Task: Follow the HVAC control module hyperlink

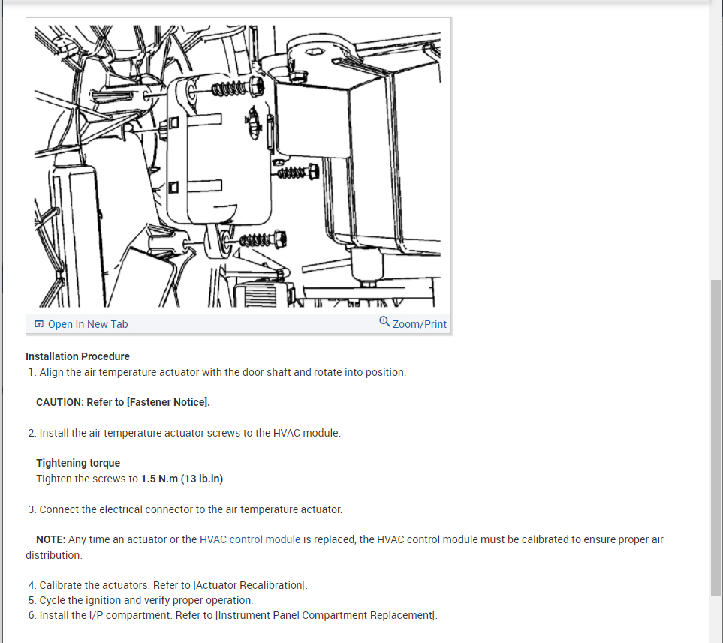Action: [250, 539]
